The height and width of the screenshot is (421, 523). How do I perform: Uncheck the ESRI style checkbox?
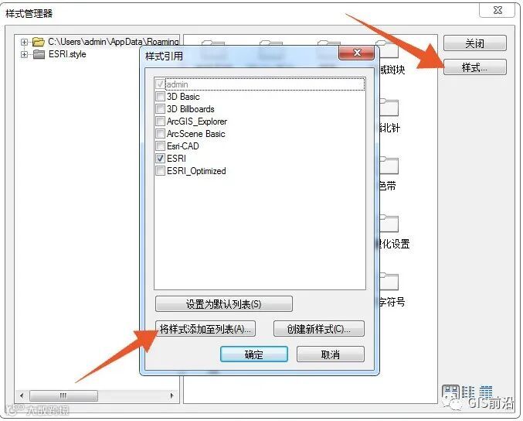tap(161, 159)
